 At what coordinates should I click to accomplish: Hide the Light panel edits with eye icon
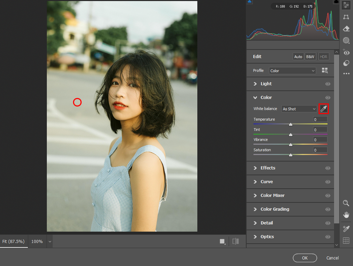[x=328, y=84]
